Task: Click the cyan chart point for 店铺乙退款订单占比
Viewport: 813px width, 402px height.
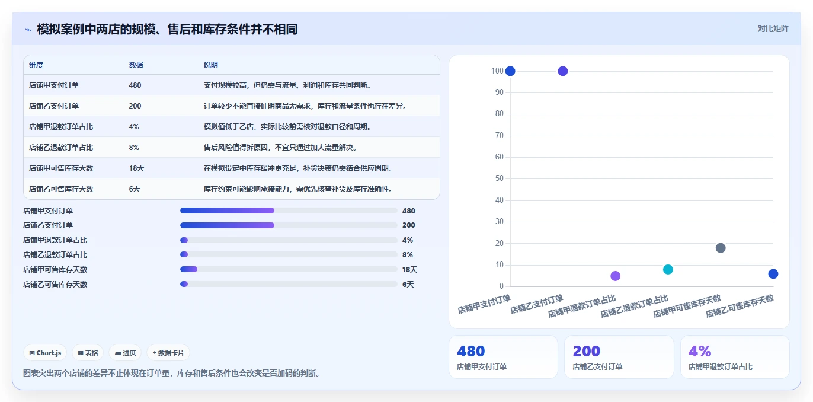Action: [x=668, y=269]
